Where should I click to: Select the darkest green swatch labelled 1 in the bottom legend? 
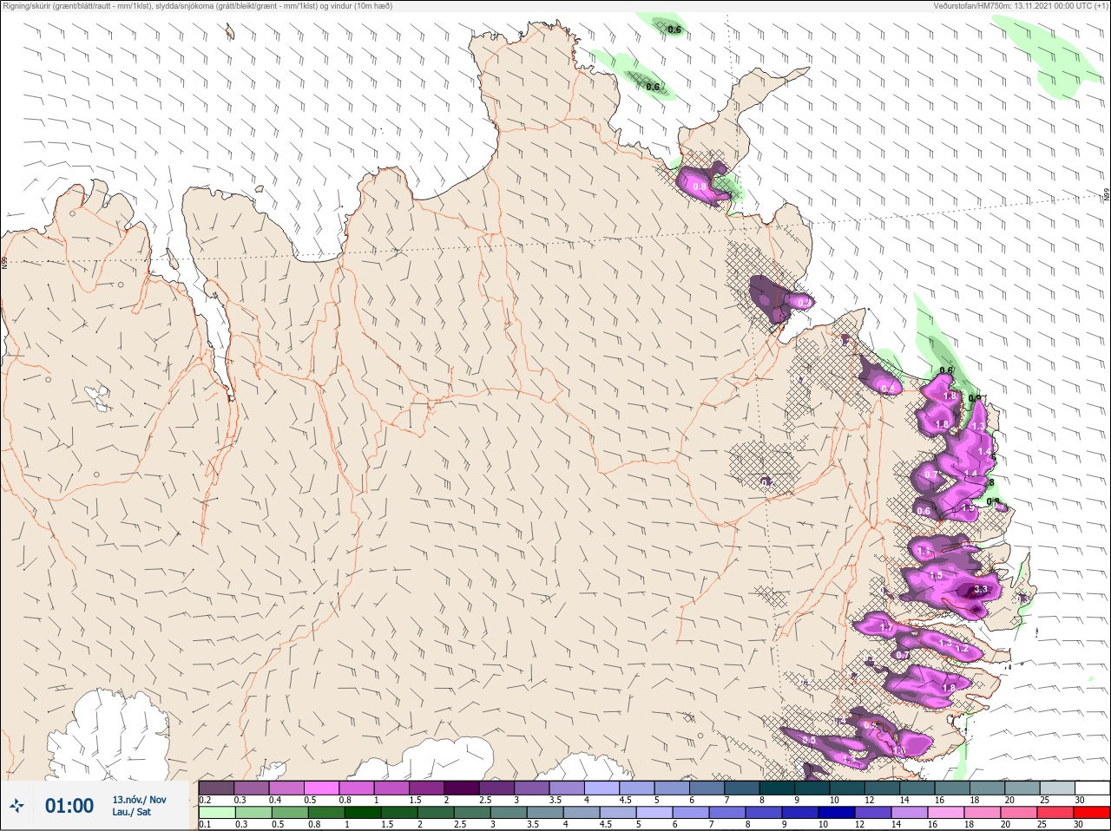tap(363, 813)
